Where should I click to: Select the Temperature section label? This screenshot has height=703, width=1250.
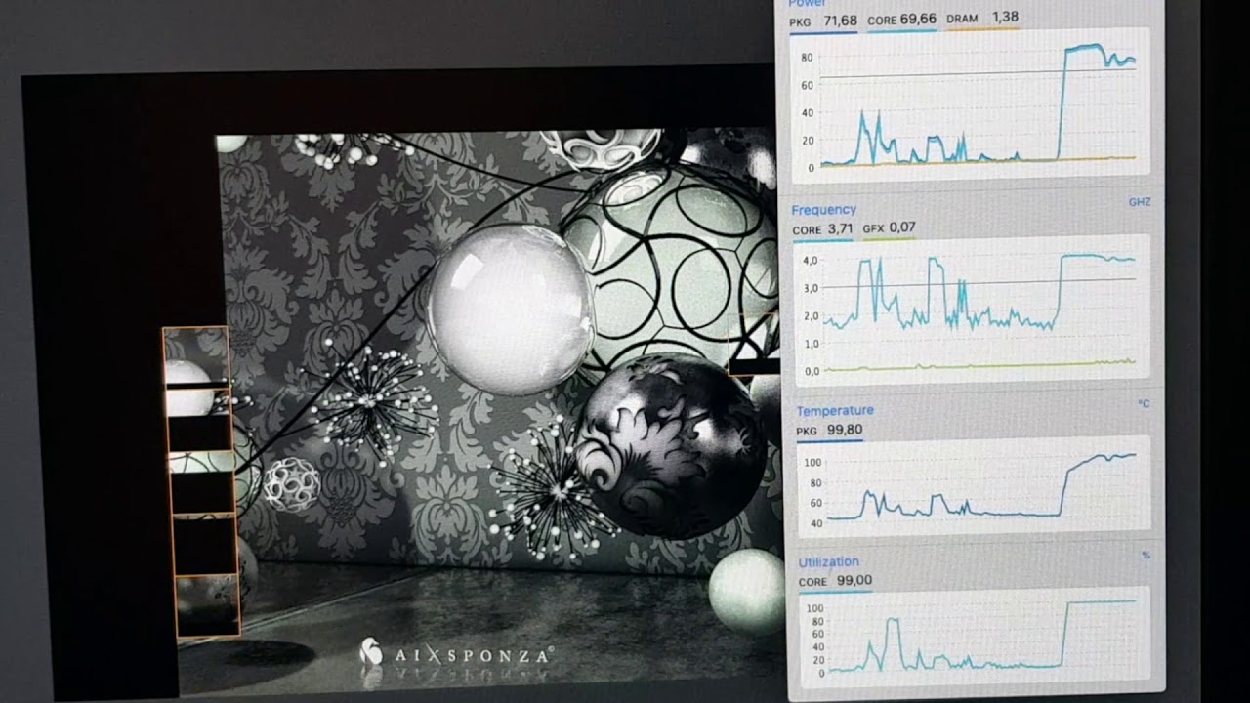click(835, 411)
